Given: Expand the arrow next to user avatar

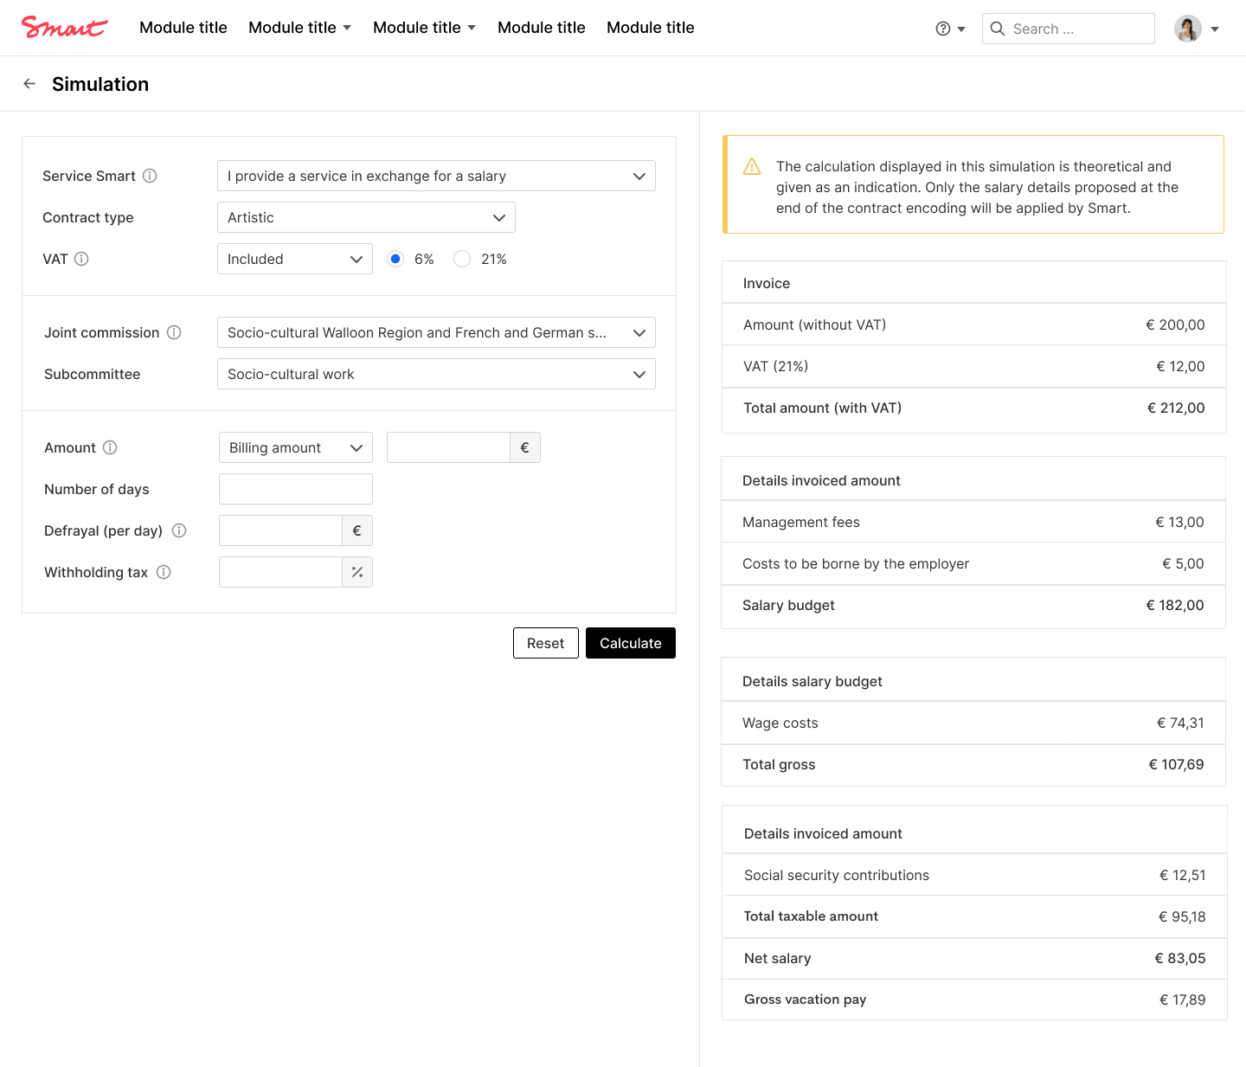Looking at the screenshot, I should [x=1215, y=29].
